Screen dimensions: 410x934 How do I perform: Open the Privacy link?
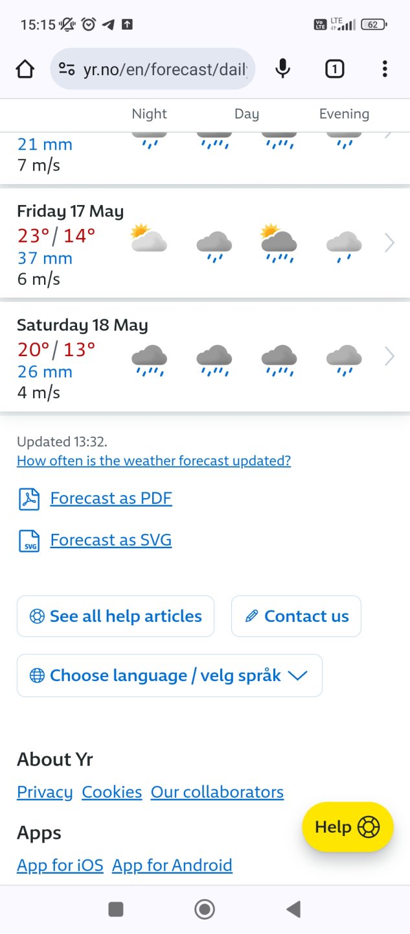click(x=45, y=792)
